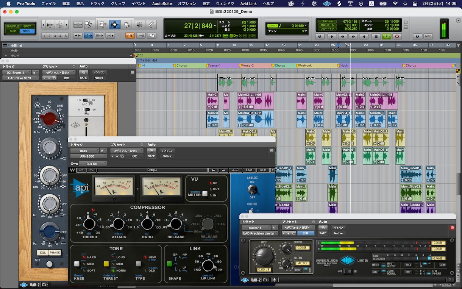Toggle the Analog on/off switch on API-2500
This screenshot has width=462, height=289.
point(252,189)
